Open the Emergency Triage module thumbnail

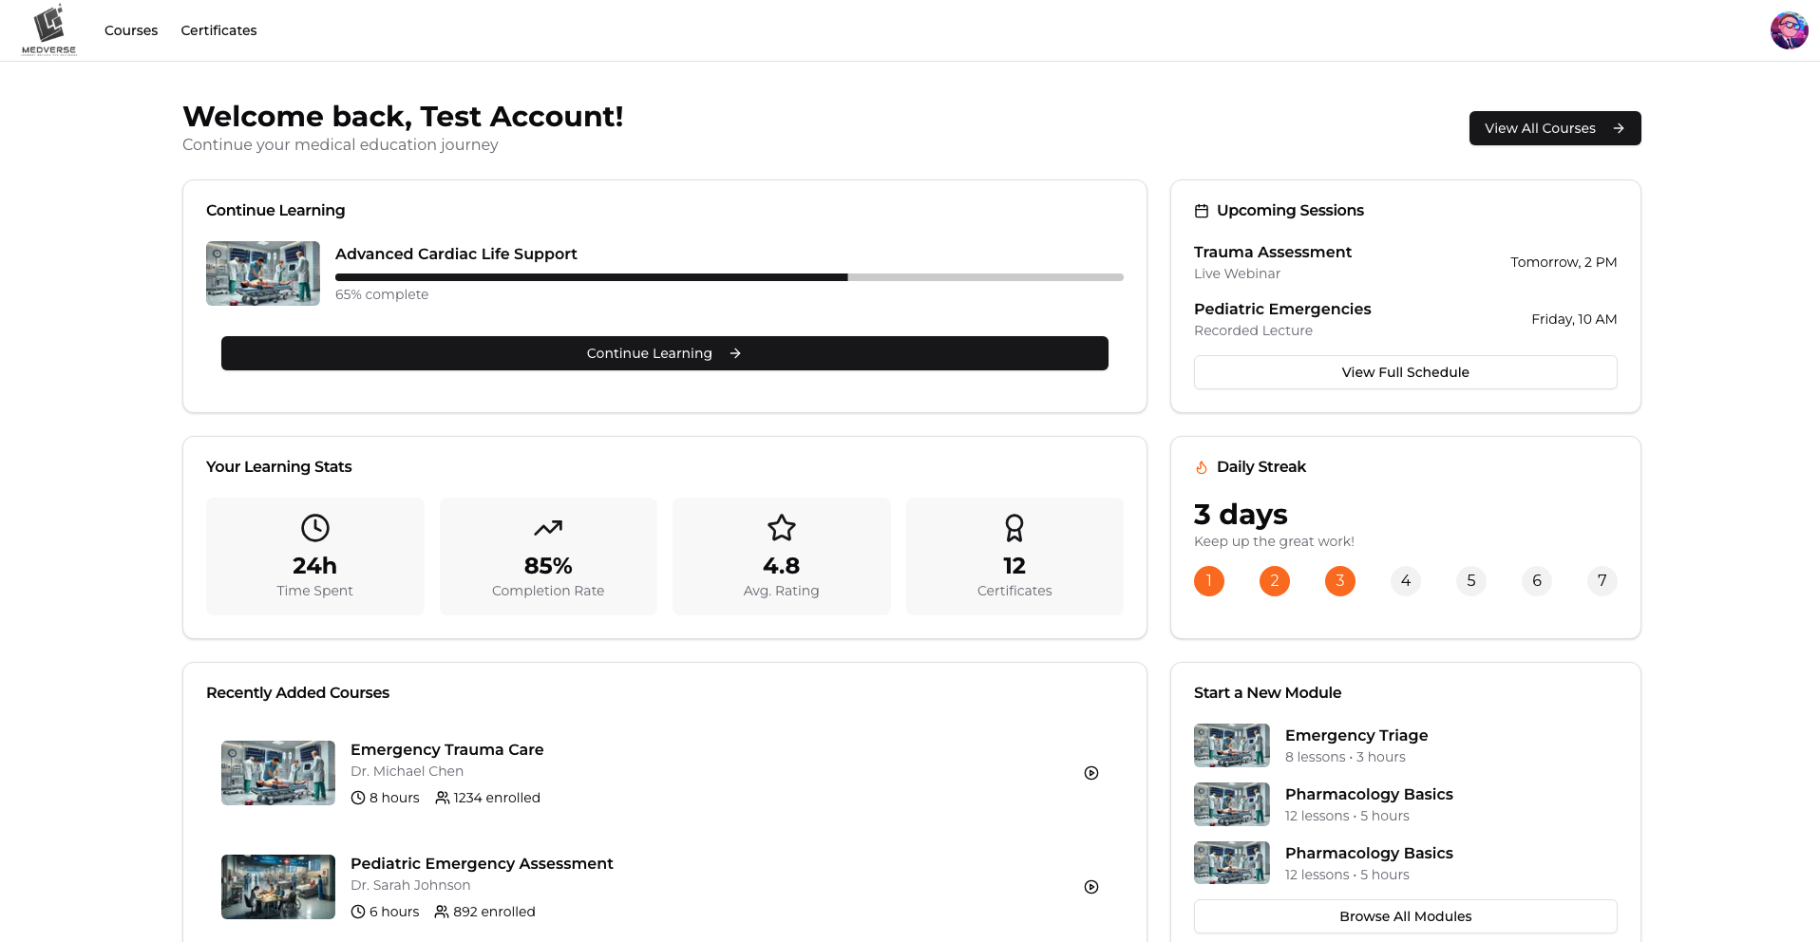[1232, 745]
